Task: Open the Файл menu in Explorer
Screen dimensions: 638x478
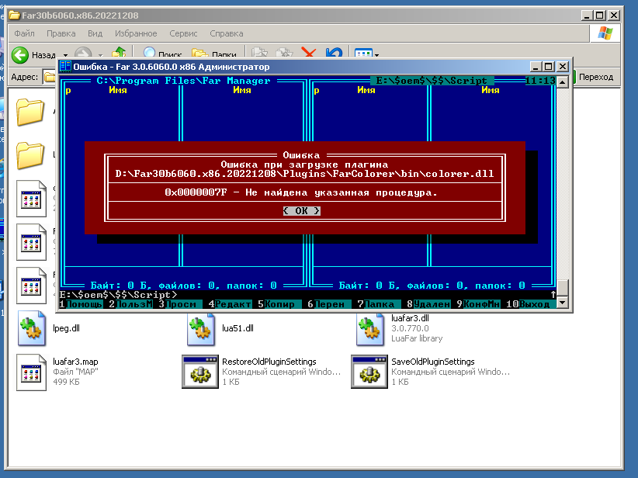Action: [x=24, y=33]
